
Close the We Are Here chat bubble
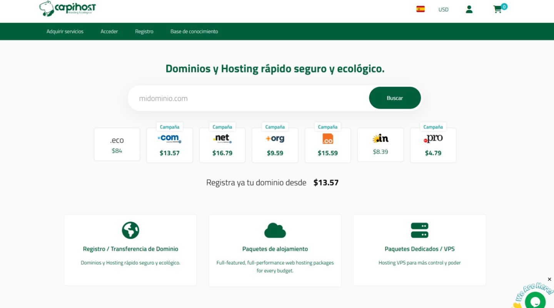pyautogui.click(x=549, y=279)
